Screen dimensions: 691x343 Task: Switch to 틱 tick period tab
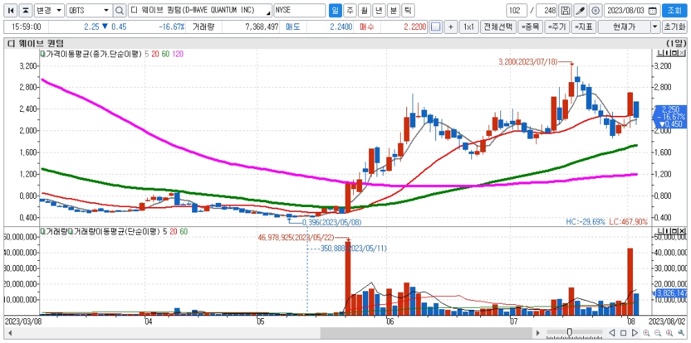(408, 10)
